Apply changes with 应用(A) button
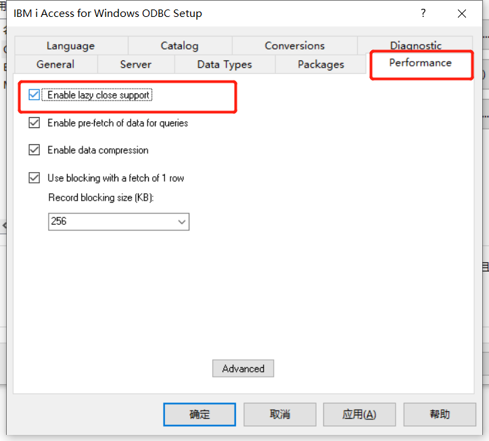The height and width of the screenshot is (441, 489). [359, 415]
